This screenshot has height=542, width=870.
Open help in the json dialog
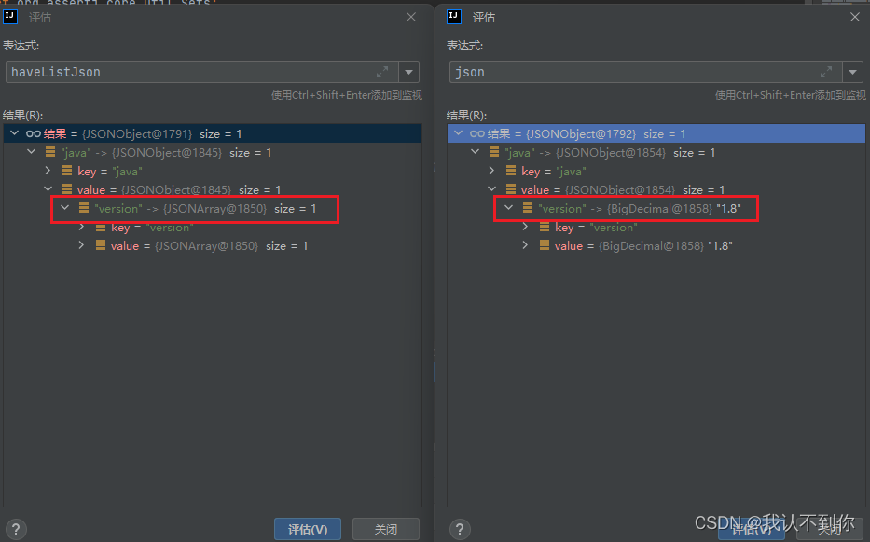point(460,529)
